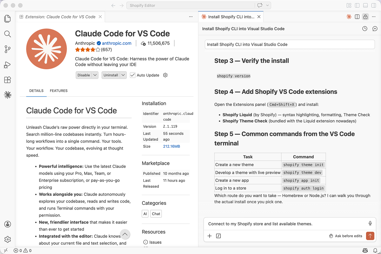Open Claude conversation history

(x=364, y=29)
